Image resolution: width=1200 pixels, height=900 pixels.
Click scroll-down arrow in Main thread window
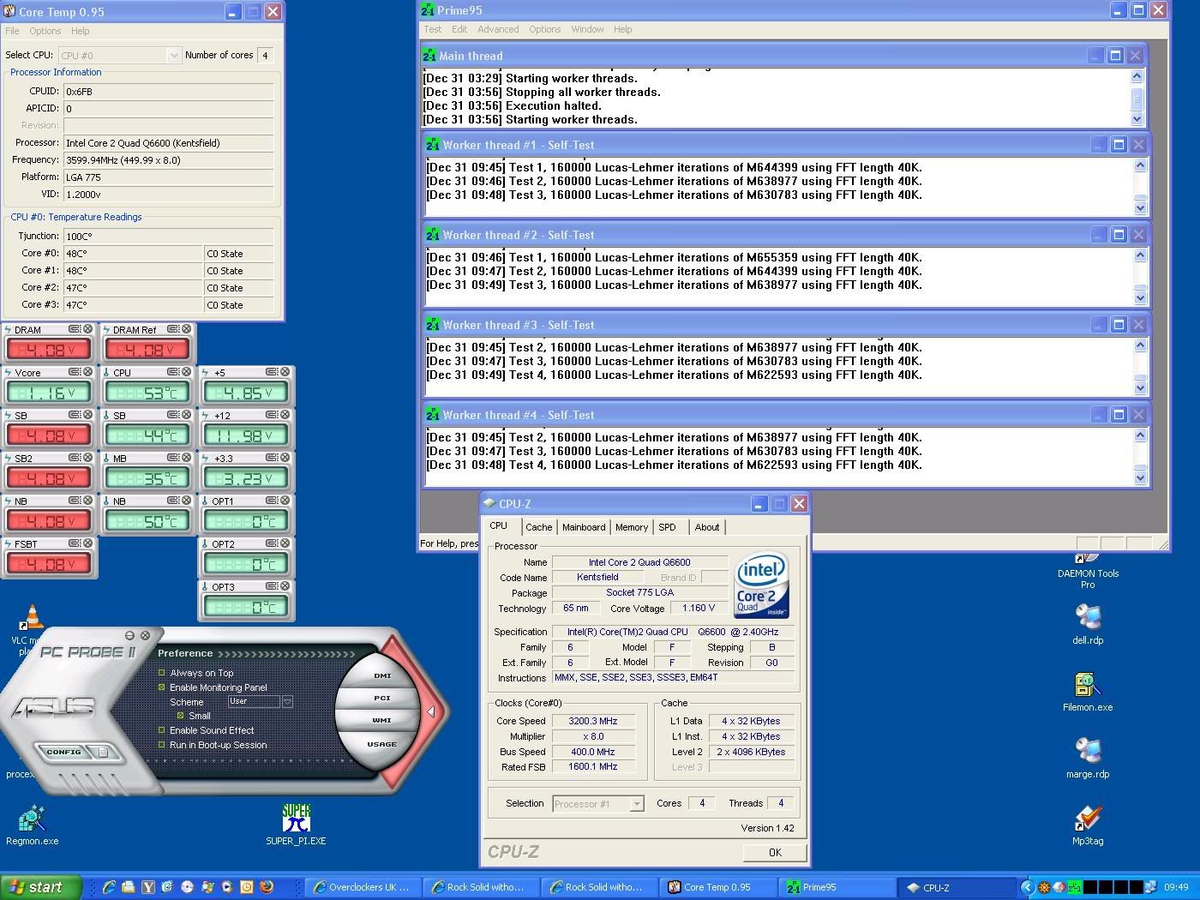[x=1137, y=119]
